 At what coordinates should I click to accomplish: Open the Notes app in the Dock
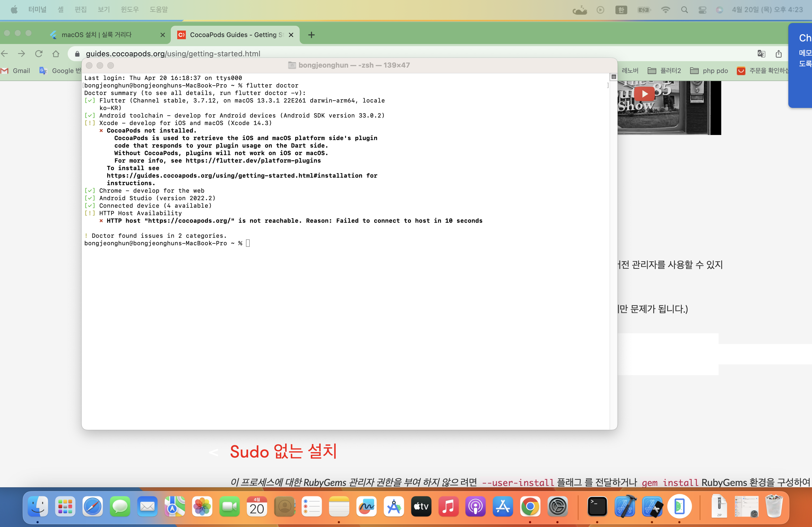point(339,507)
